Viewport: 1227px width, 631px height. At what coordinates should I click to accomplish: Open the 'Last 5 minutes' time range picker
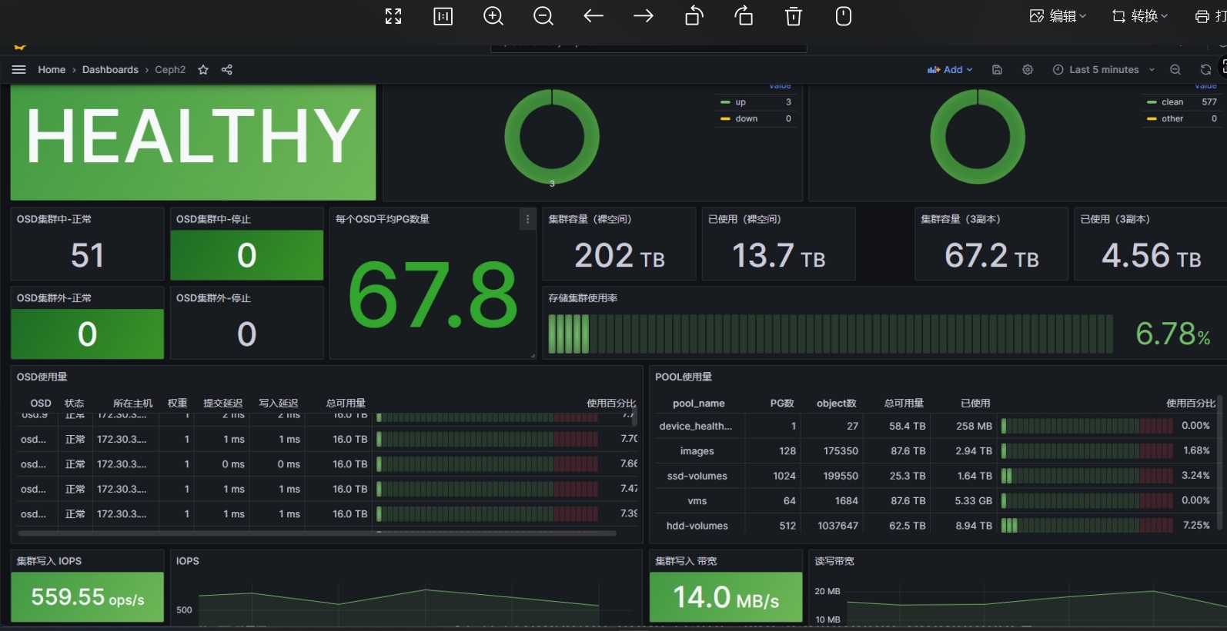click(x=1104, y=69)
